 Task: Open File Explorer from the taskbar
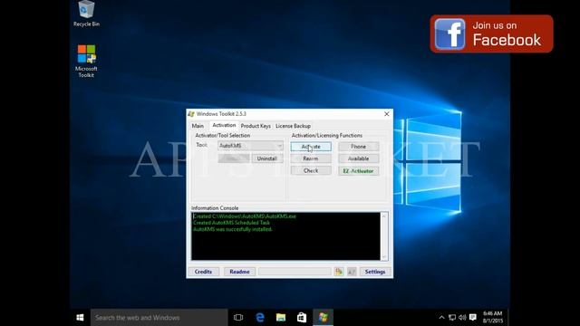[281, 318]
